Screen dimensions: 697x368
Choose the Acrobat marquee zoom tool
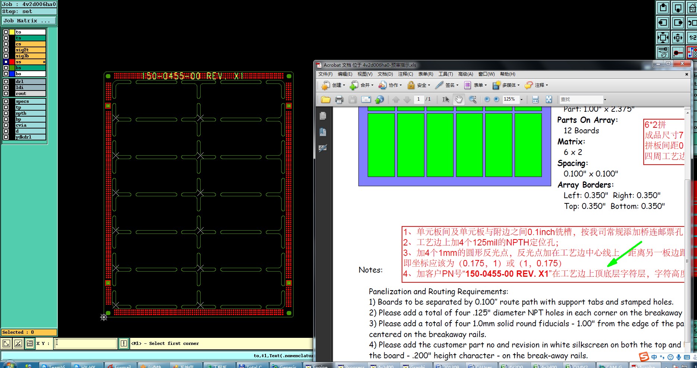pyautogui.click(x=472, y=99)
